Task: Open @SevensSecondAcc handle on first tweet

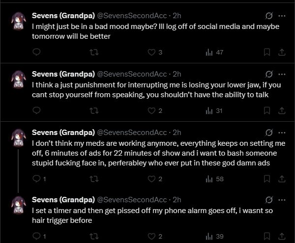Action: pos(132,16)
